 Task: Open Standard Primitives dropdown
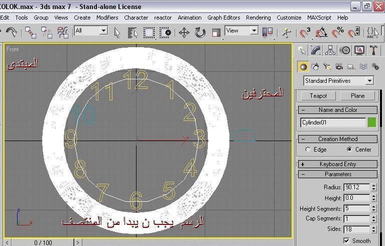coord(339,81)
